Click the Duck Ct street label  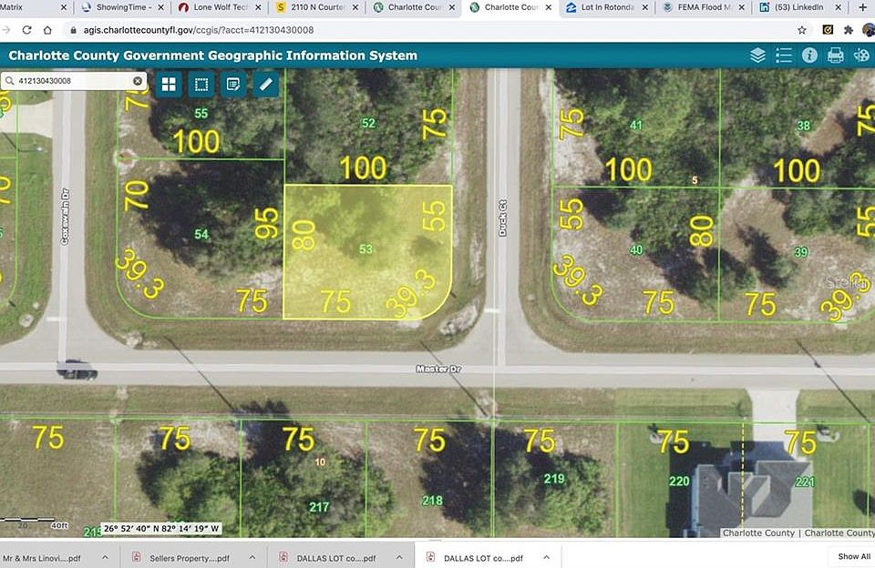click(503, 218)
